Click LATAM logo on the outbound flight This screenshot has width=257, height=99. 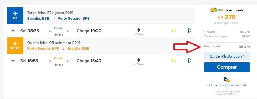tap(138, 32)
